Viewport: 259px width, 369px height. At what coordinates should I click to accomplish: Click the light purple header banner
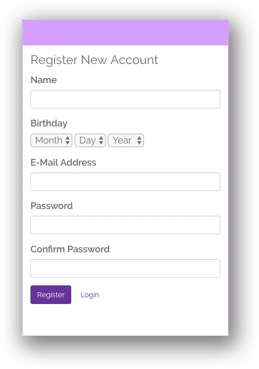click(125, 33)
